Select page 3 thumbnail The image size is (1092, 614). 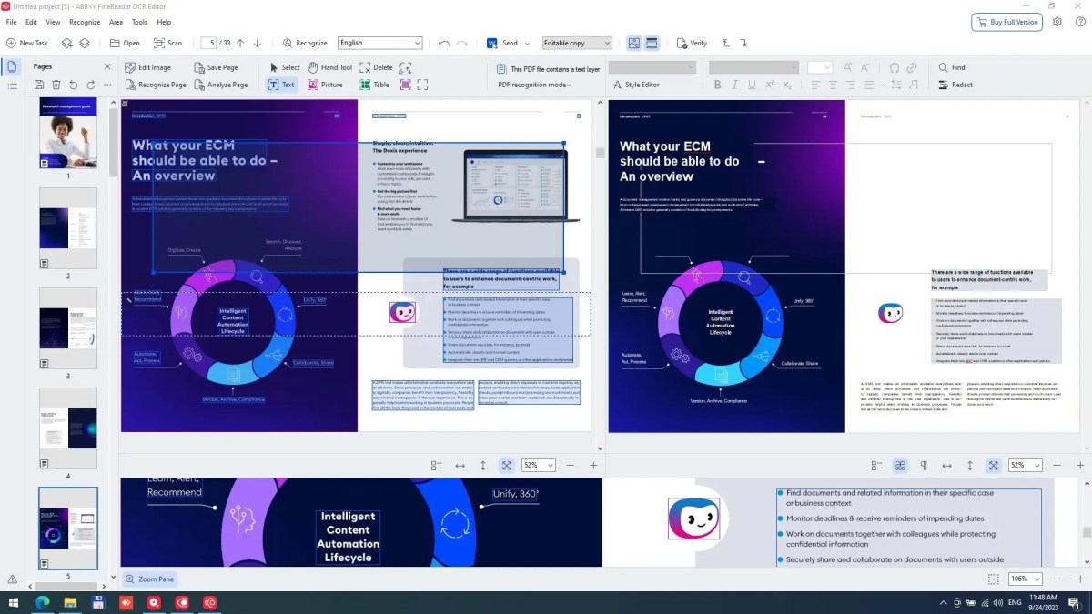(68, 328)
